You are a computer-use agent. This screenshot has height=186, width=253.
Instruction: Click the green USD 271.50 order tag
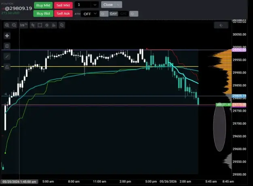click(223, 105)
